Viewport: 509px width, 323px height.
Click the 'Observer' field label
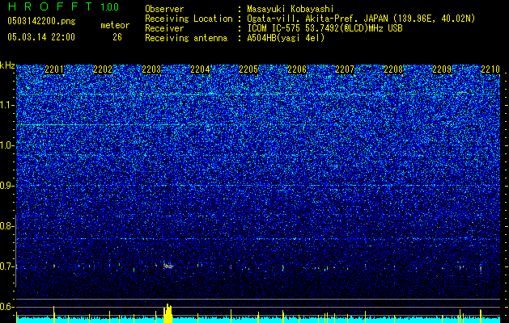coord(164,9)
